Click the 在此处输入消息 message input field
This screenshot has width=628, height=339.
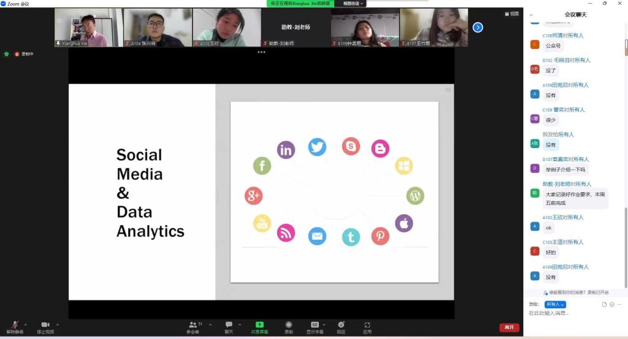coord(570,313)
